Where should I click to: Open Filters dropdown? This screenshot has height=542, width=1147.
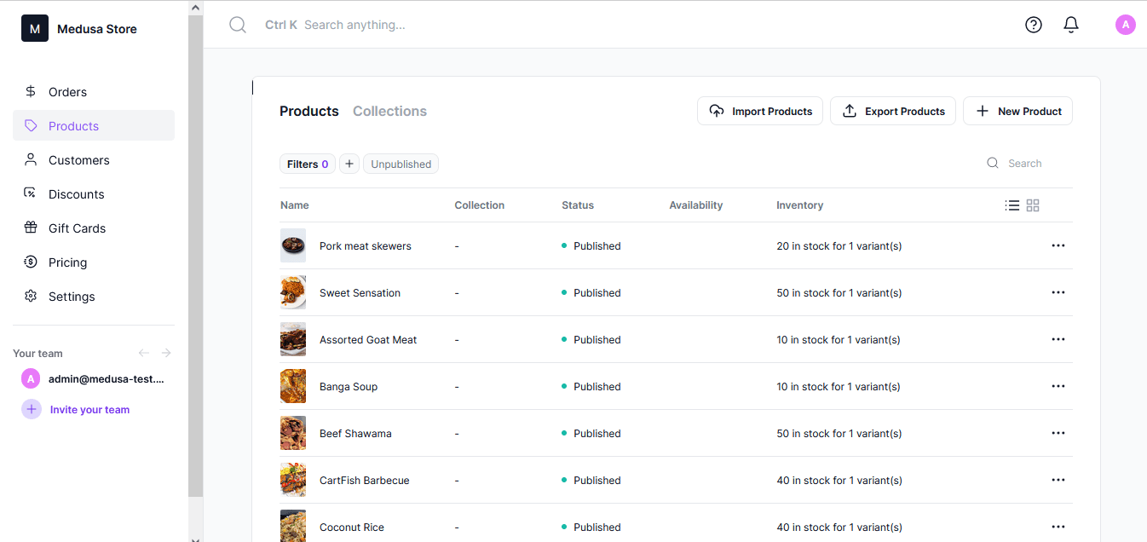307,164
